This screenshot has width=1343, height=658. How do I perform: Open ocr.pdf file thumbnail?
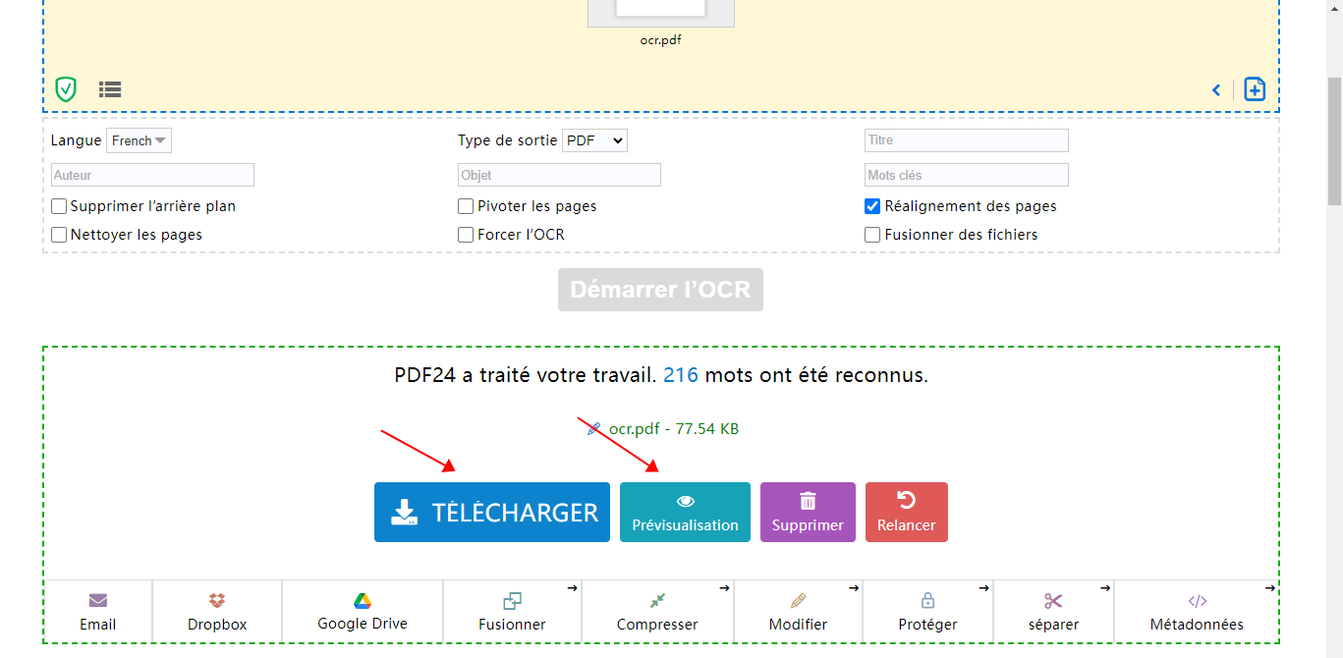(660, 14)
